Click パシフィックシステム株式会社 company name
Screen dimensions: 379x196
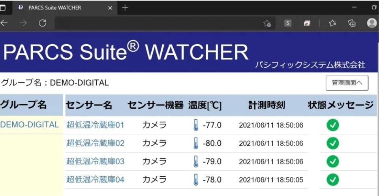(x=310, y=65)
